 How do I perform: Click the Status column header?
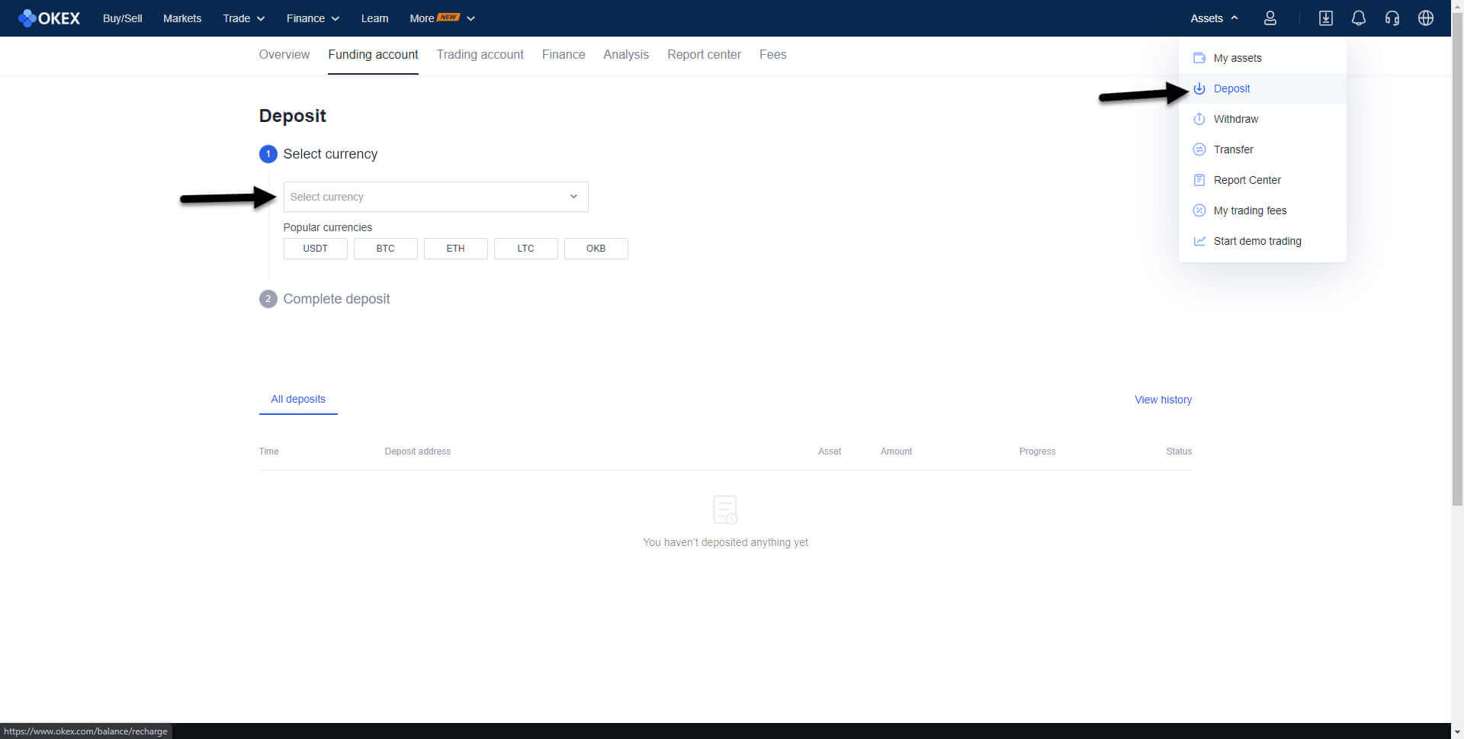tap(1179, 451)
